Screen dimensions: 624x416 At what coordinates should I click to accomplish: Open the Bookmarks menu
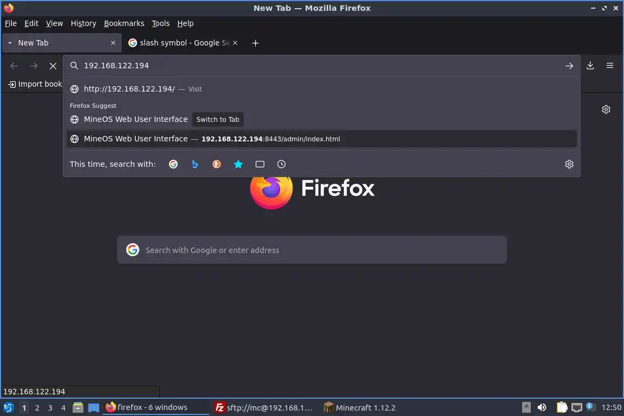(x=124, y=23)
